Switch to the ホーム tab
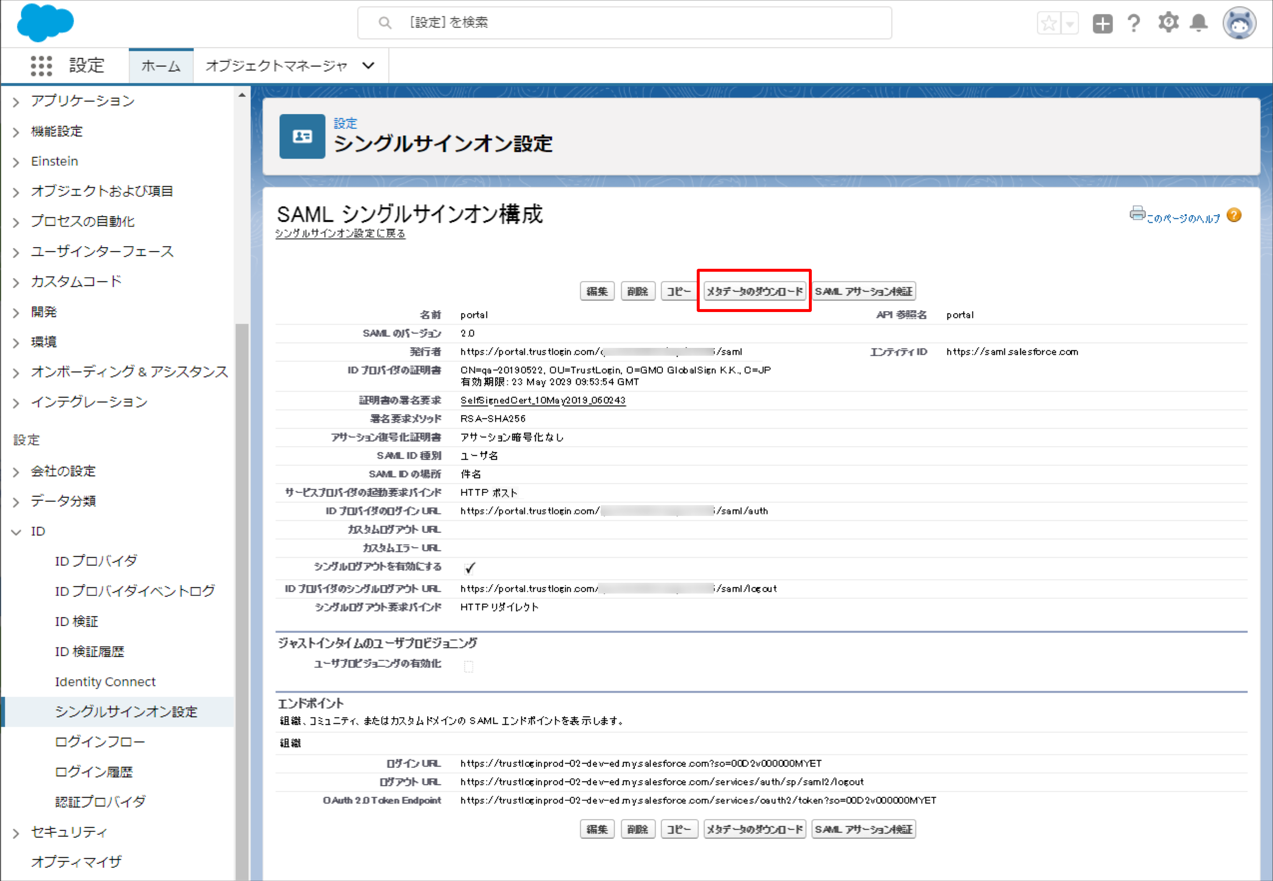Viewport: 1273px width, 881px height. click(161, 66)
